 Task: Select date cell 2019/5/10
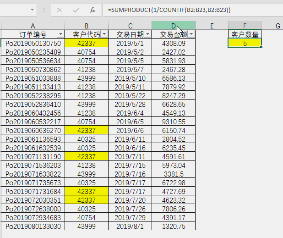pos(130,78)
